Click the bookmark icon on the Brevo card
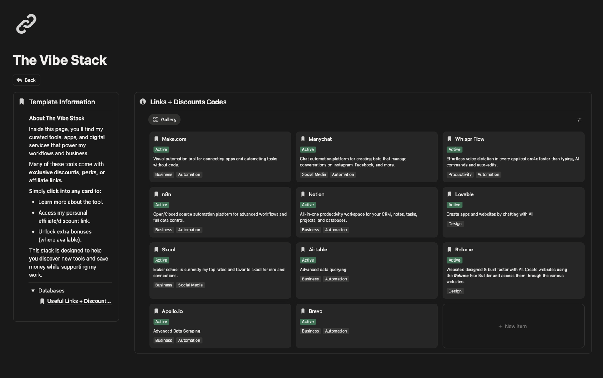Viewport: 603px width, 378px height. (x=303, y=311)
